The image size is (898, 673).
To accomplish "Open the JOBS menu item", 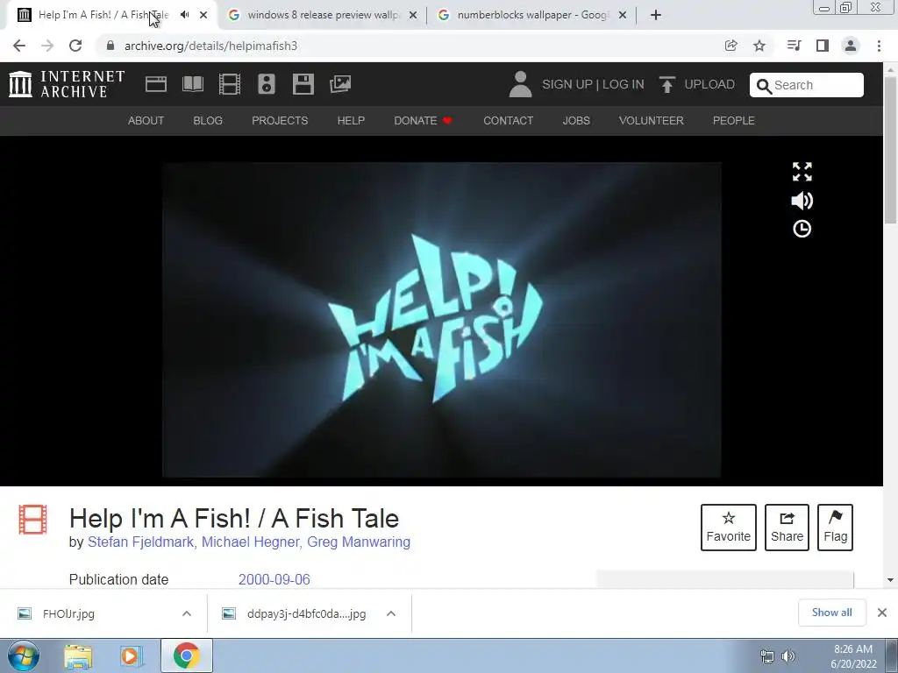I will tap(576, 121).
